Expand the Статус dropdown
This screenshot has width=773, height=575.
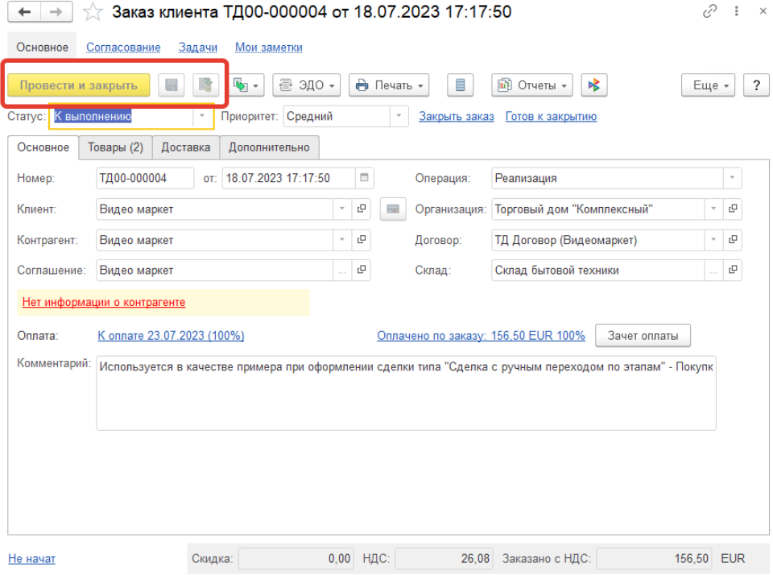coord(202,117)
